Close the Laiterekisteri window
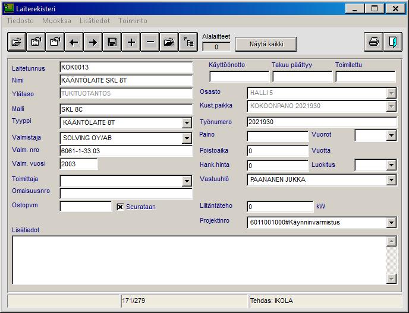 click(395, 8)
